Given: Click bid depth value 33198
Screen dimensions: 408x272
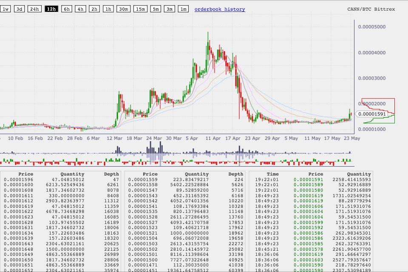Looking at the screenshot, I should coord(236,255).
